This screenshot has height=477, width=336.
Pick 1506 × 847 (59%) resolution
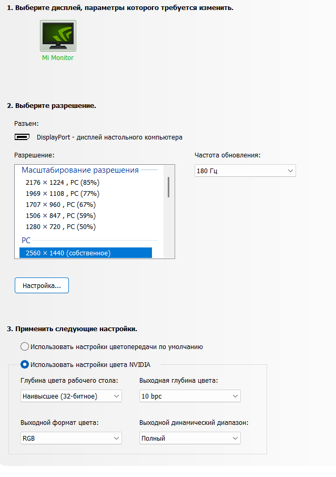coord(60,216)
